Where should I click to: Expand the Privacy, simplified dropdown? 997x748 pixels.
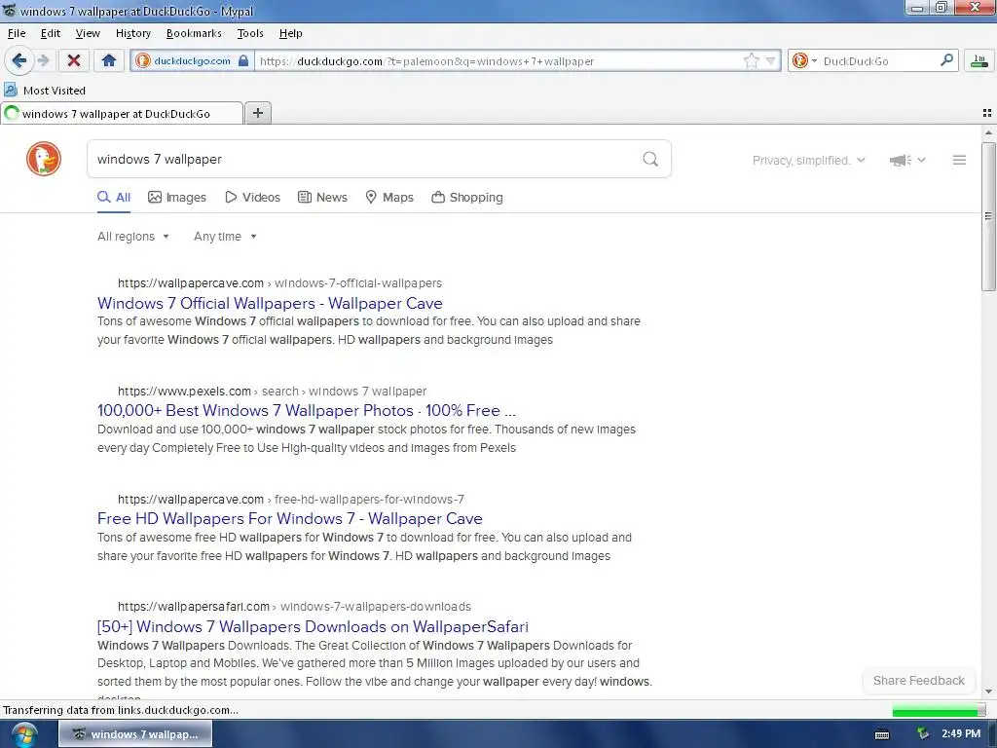[809, 161]
